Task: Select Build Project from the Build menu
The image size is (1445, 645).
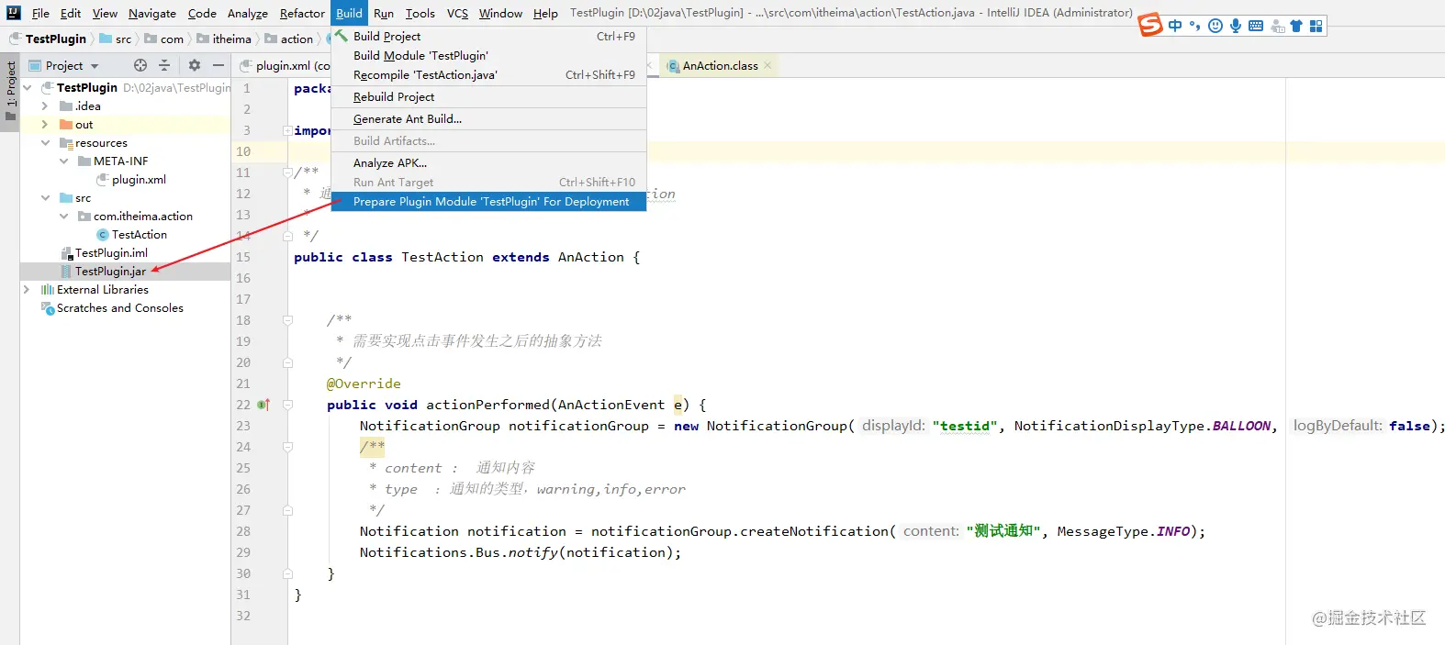Action: coord(488,37)
